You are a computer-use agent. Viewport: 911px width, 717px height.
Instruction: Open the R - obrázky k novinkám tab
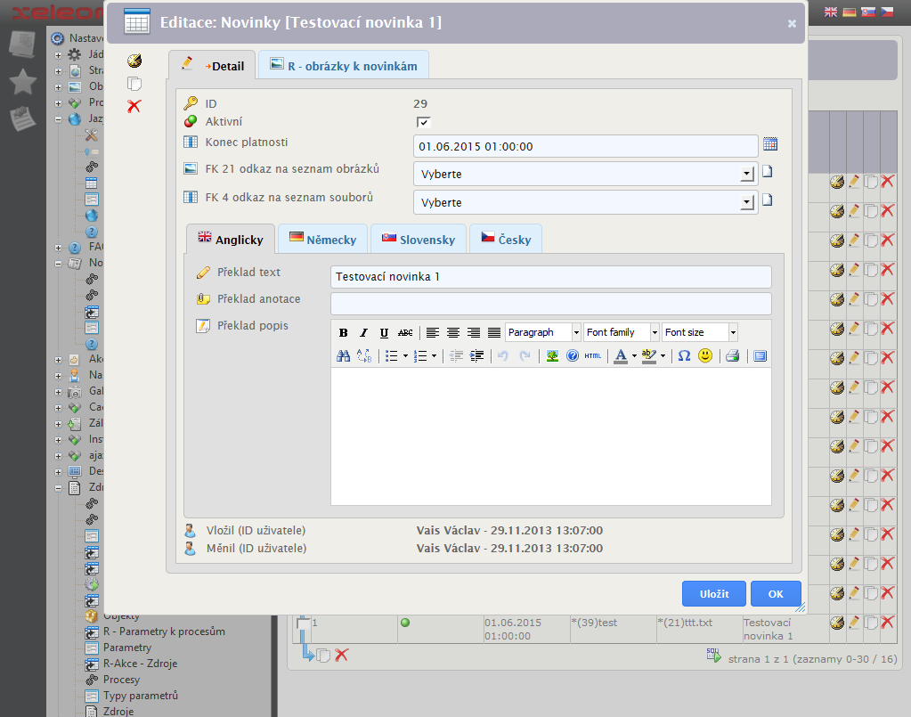pos(343,66)
